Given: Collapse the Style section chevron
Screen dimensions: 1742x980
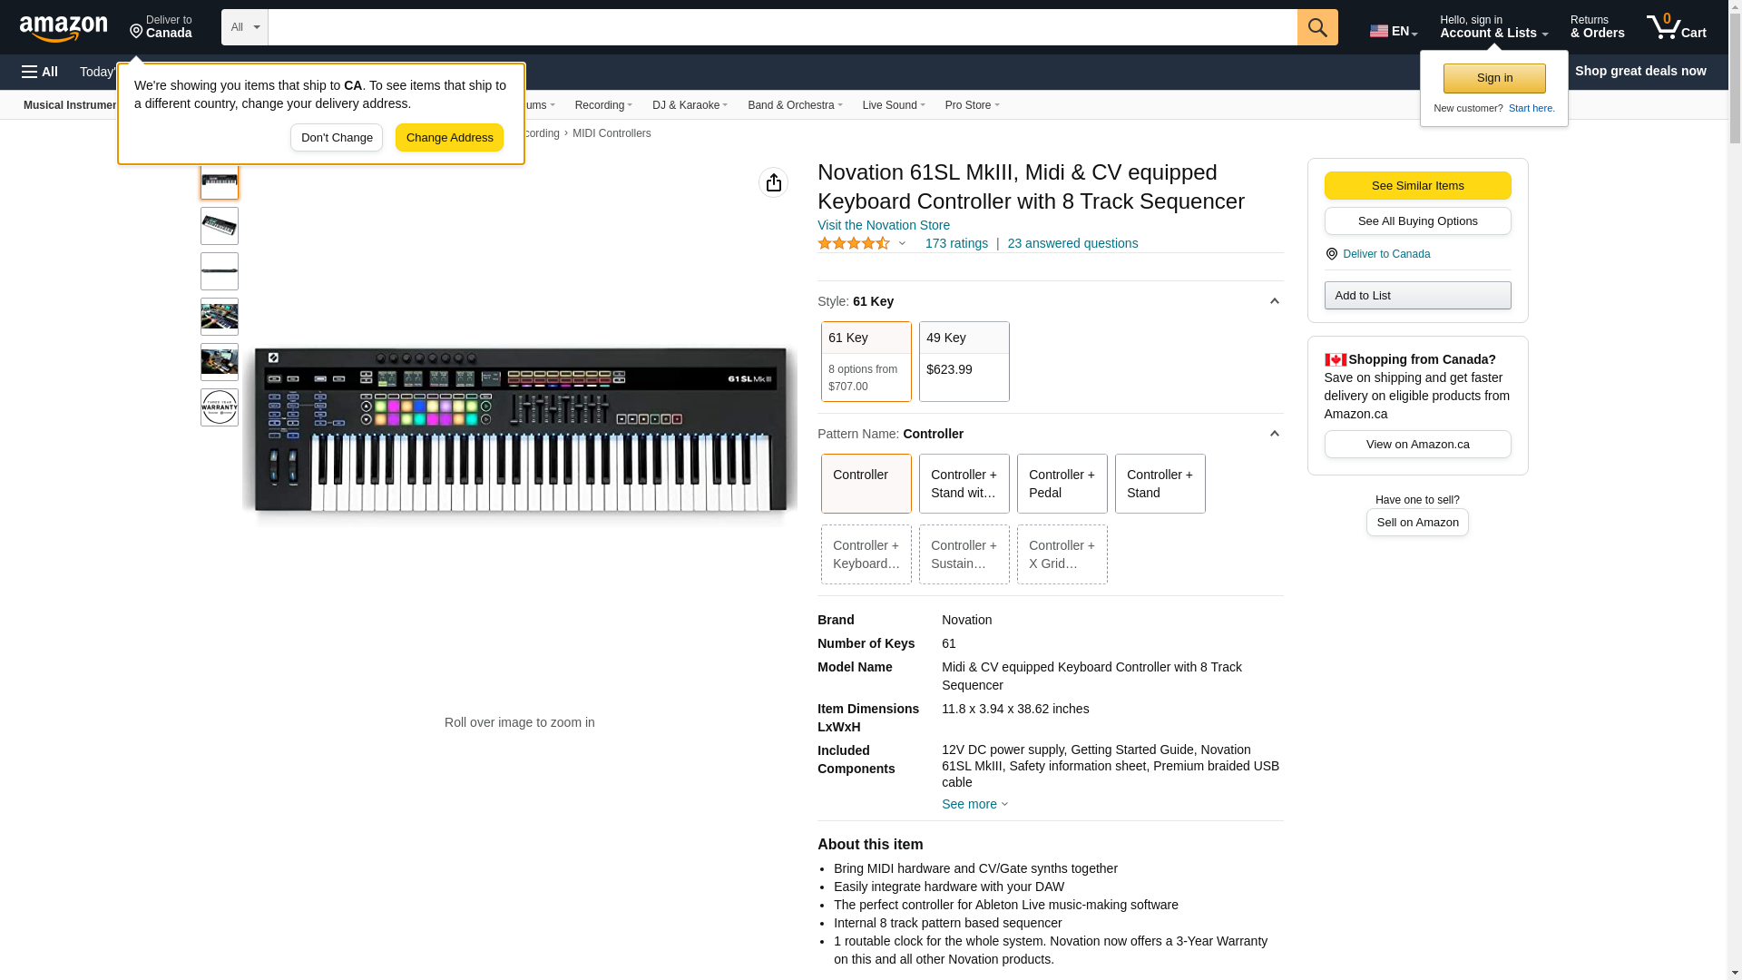Looking at the screenshot, I should [1274, 301].
